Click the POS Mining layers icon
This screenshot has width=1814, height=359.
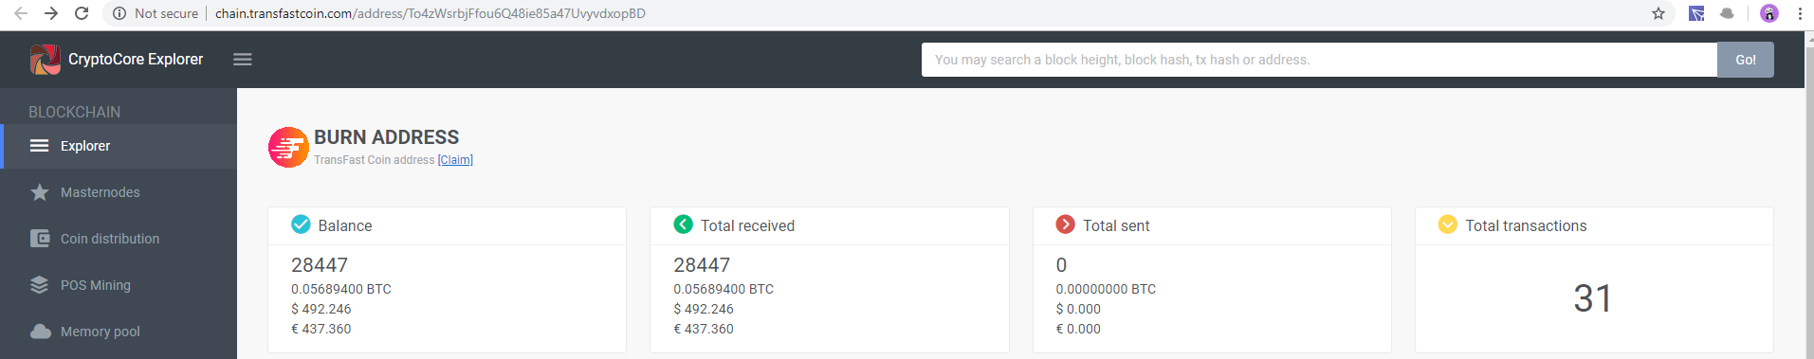click(40, 285)
